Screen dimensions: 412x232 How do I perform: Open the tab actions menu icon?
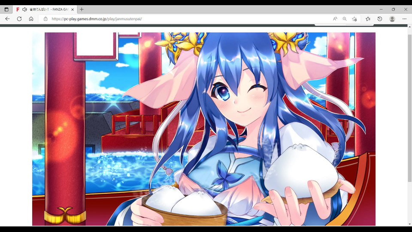6,9
